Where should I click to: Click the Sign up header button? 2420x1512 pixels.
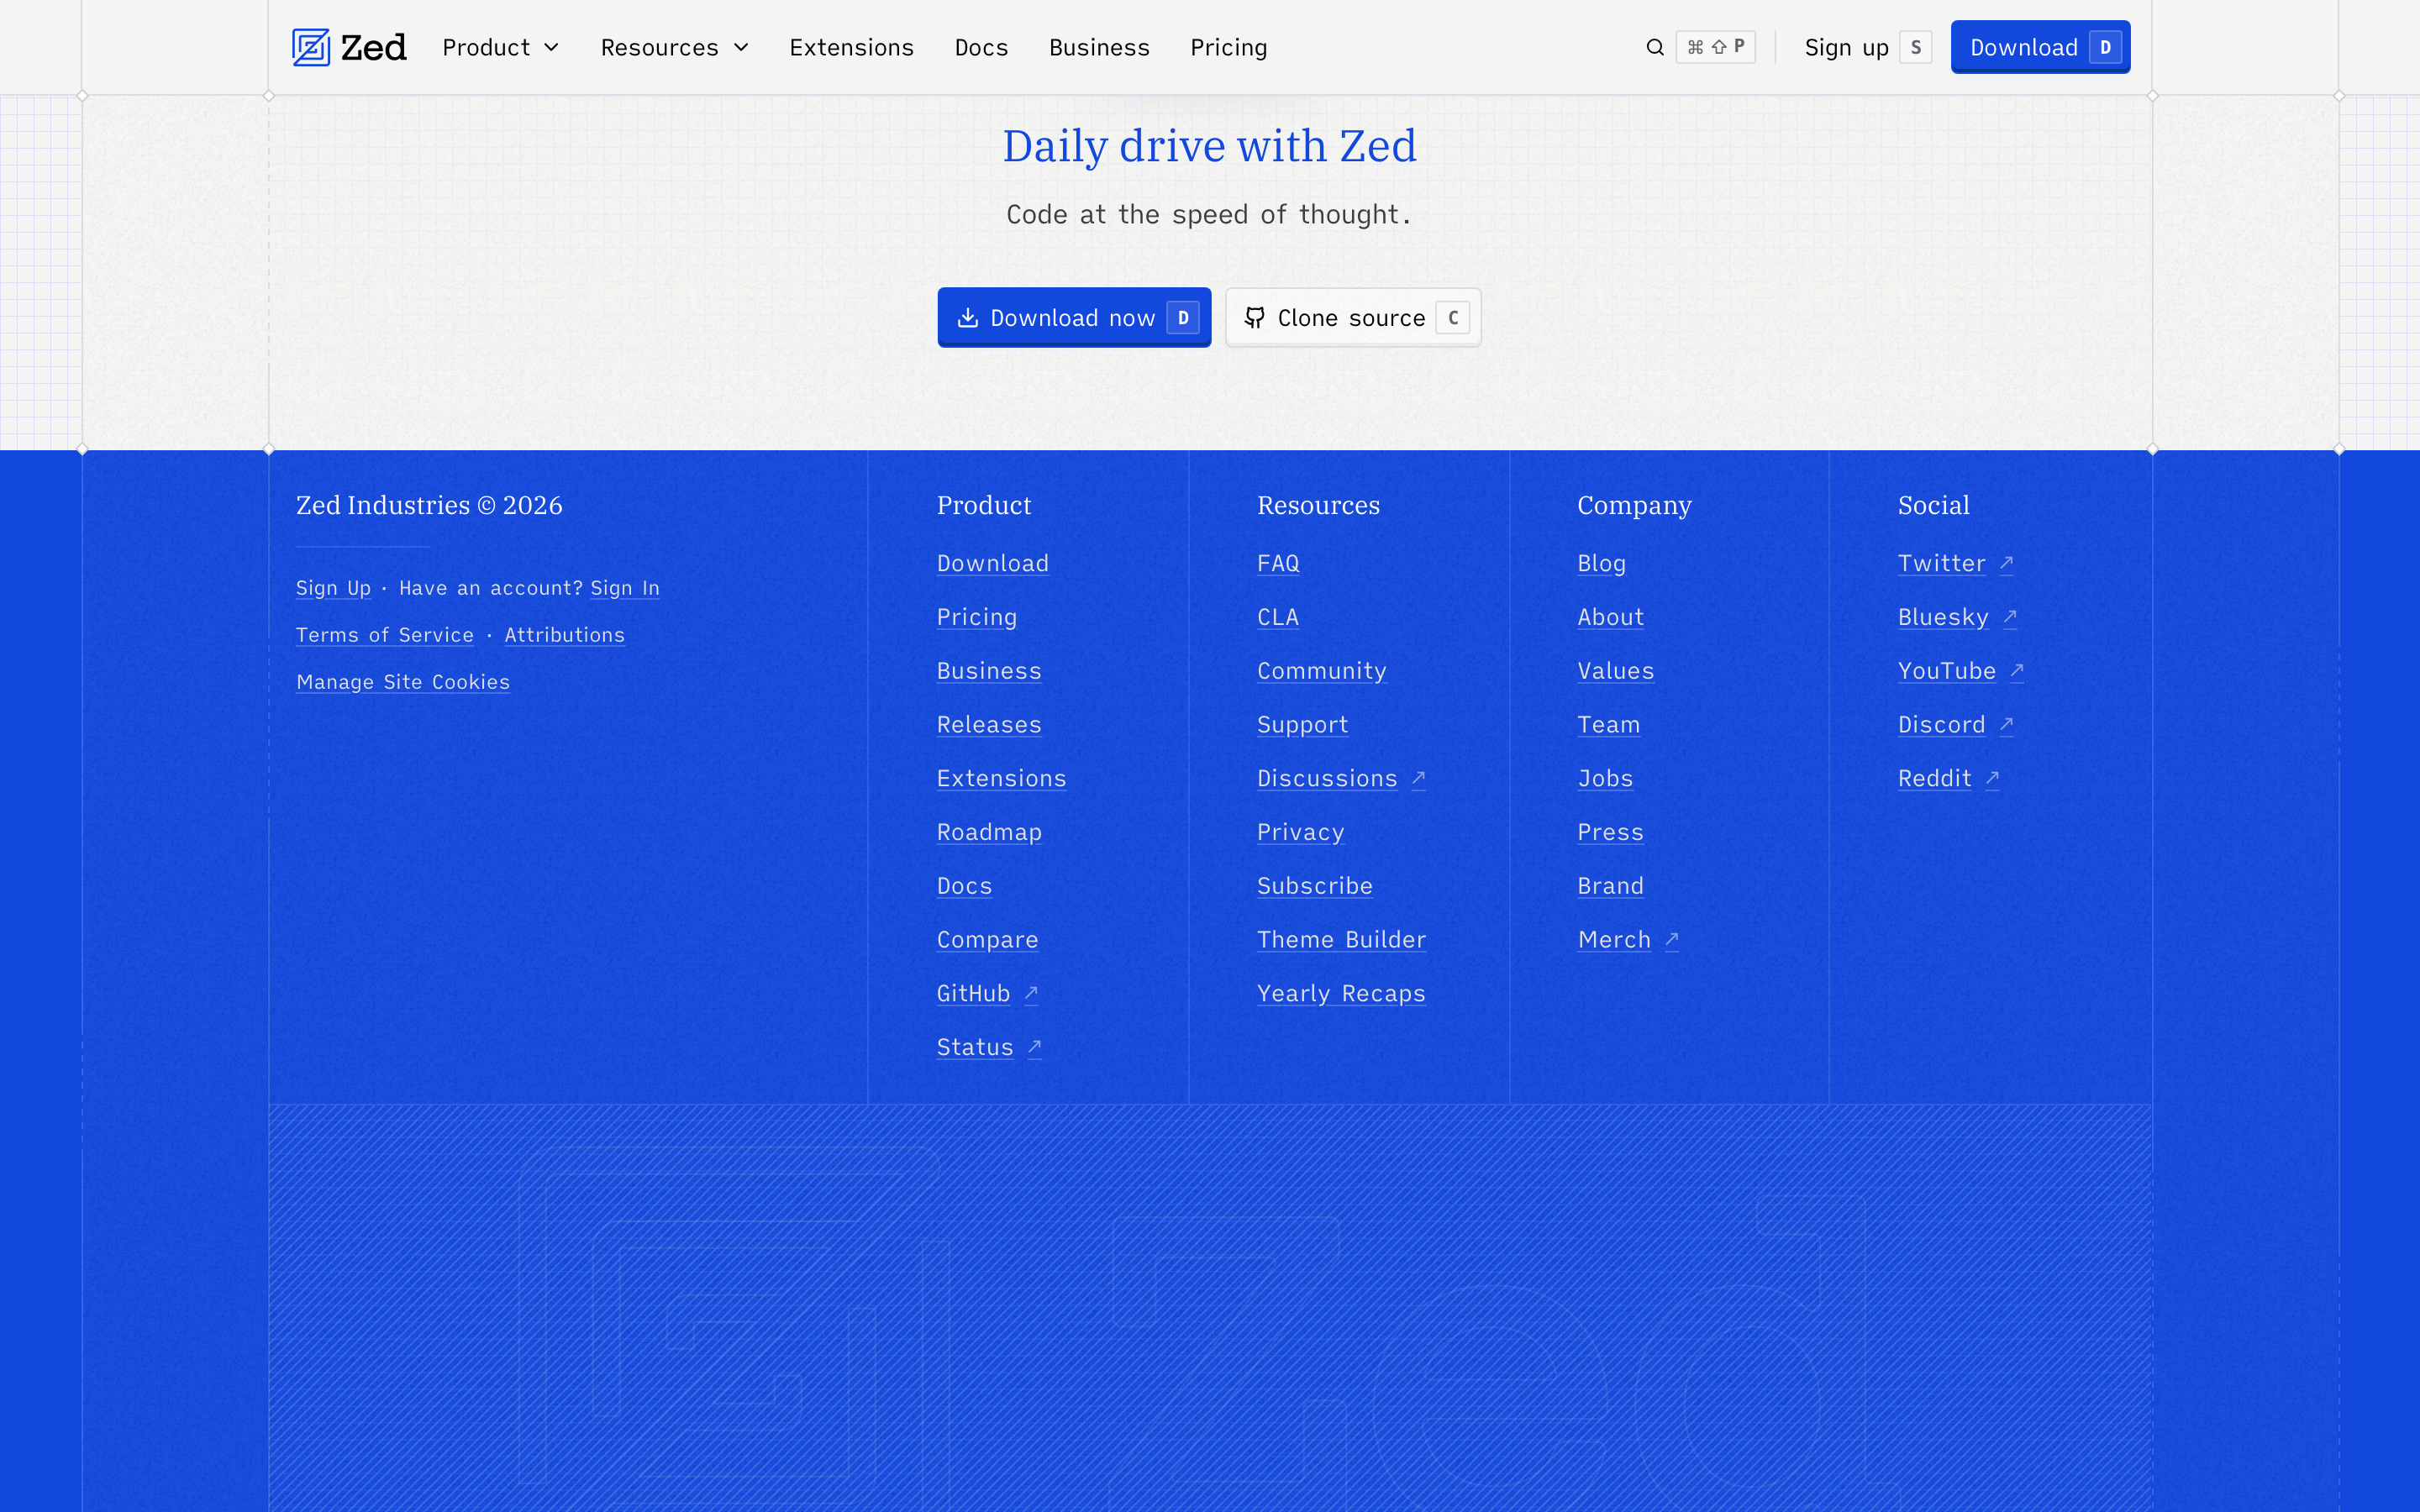pyautogui.click(x=1866, y=47)
